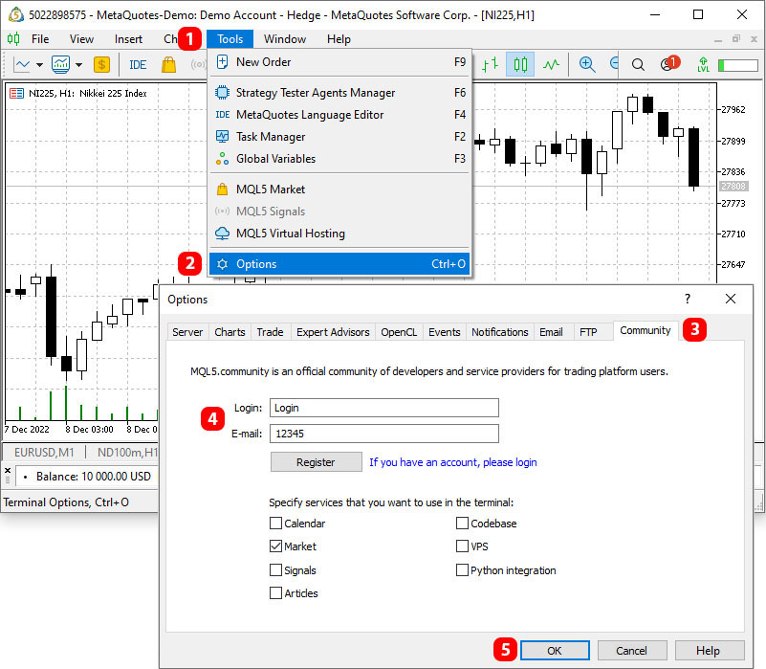
Task: Enable the Codebase checkbox
Action: point(462,524)
